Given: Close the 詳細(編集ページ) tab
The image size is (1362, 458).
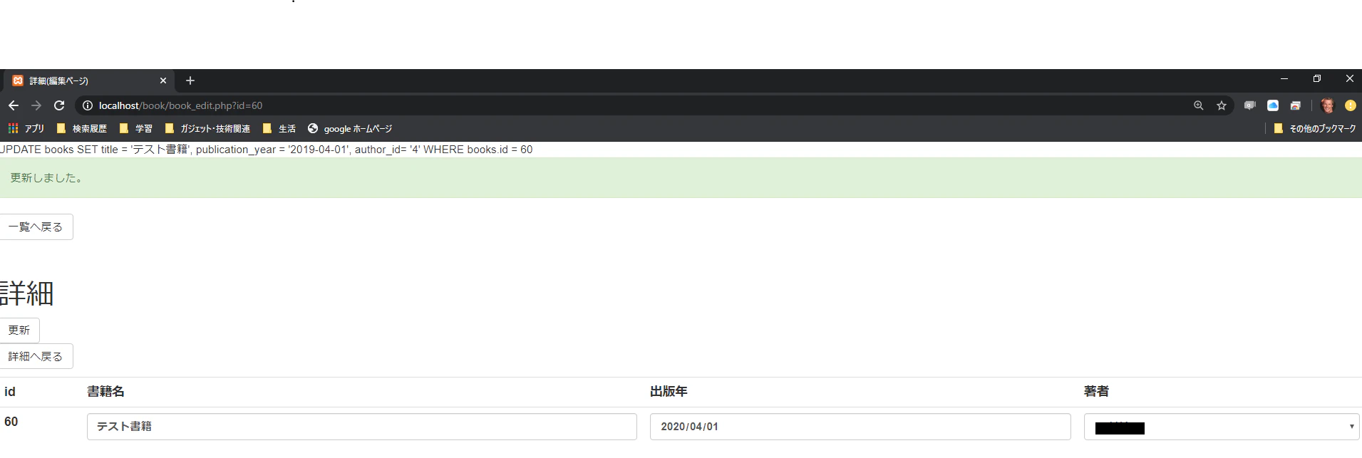Looking at the screenshot, I should [163, 80].
